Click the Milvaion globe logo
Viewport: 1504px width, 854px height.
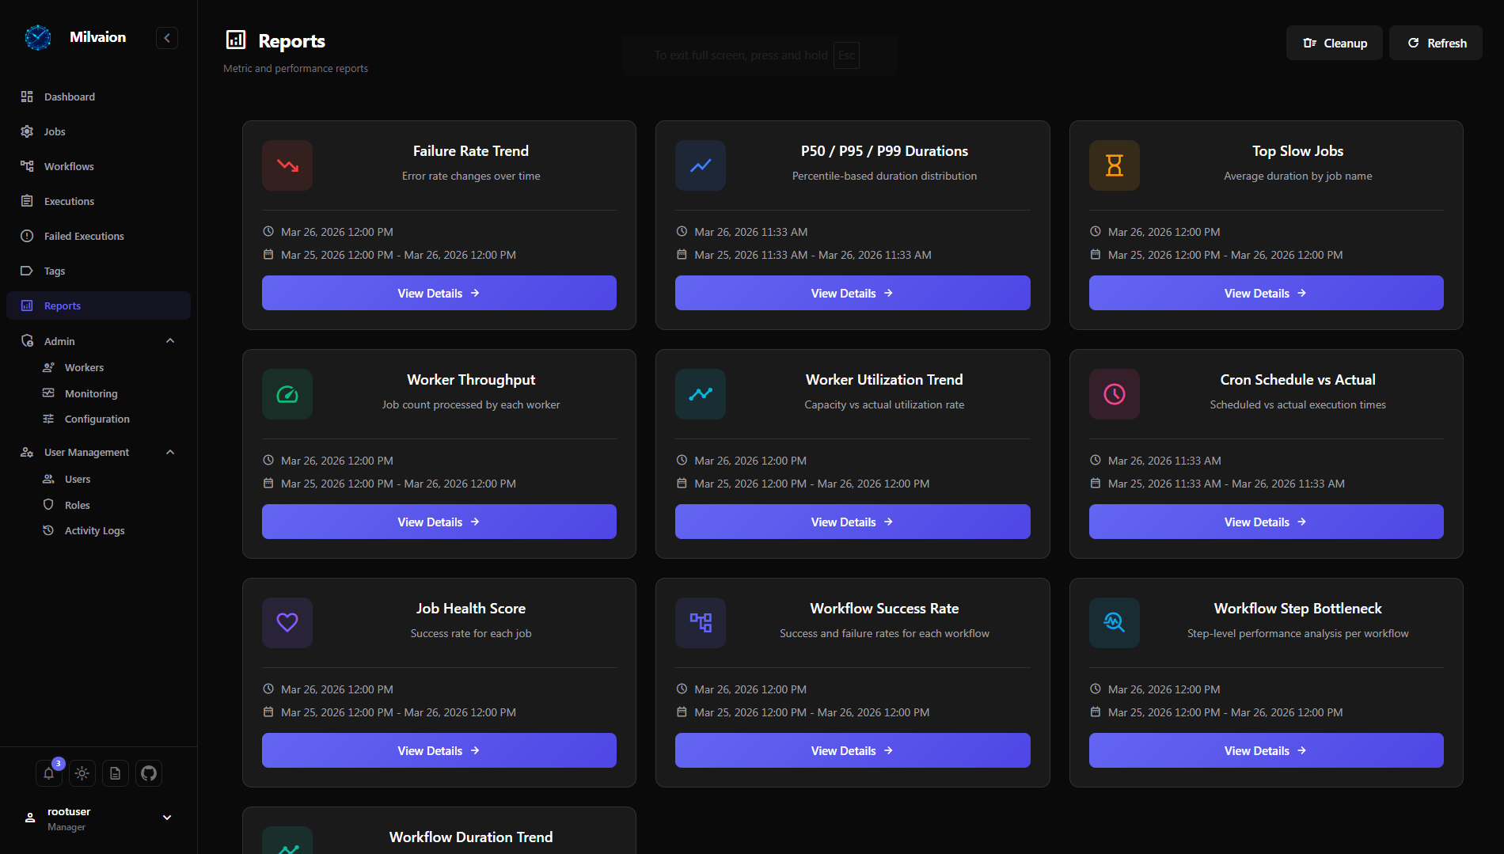[x=37, y=37]
